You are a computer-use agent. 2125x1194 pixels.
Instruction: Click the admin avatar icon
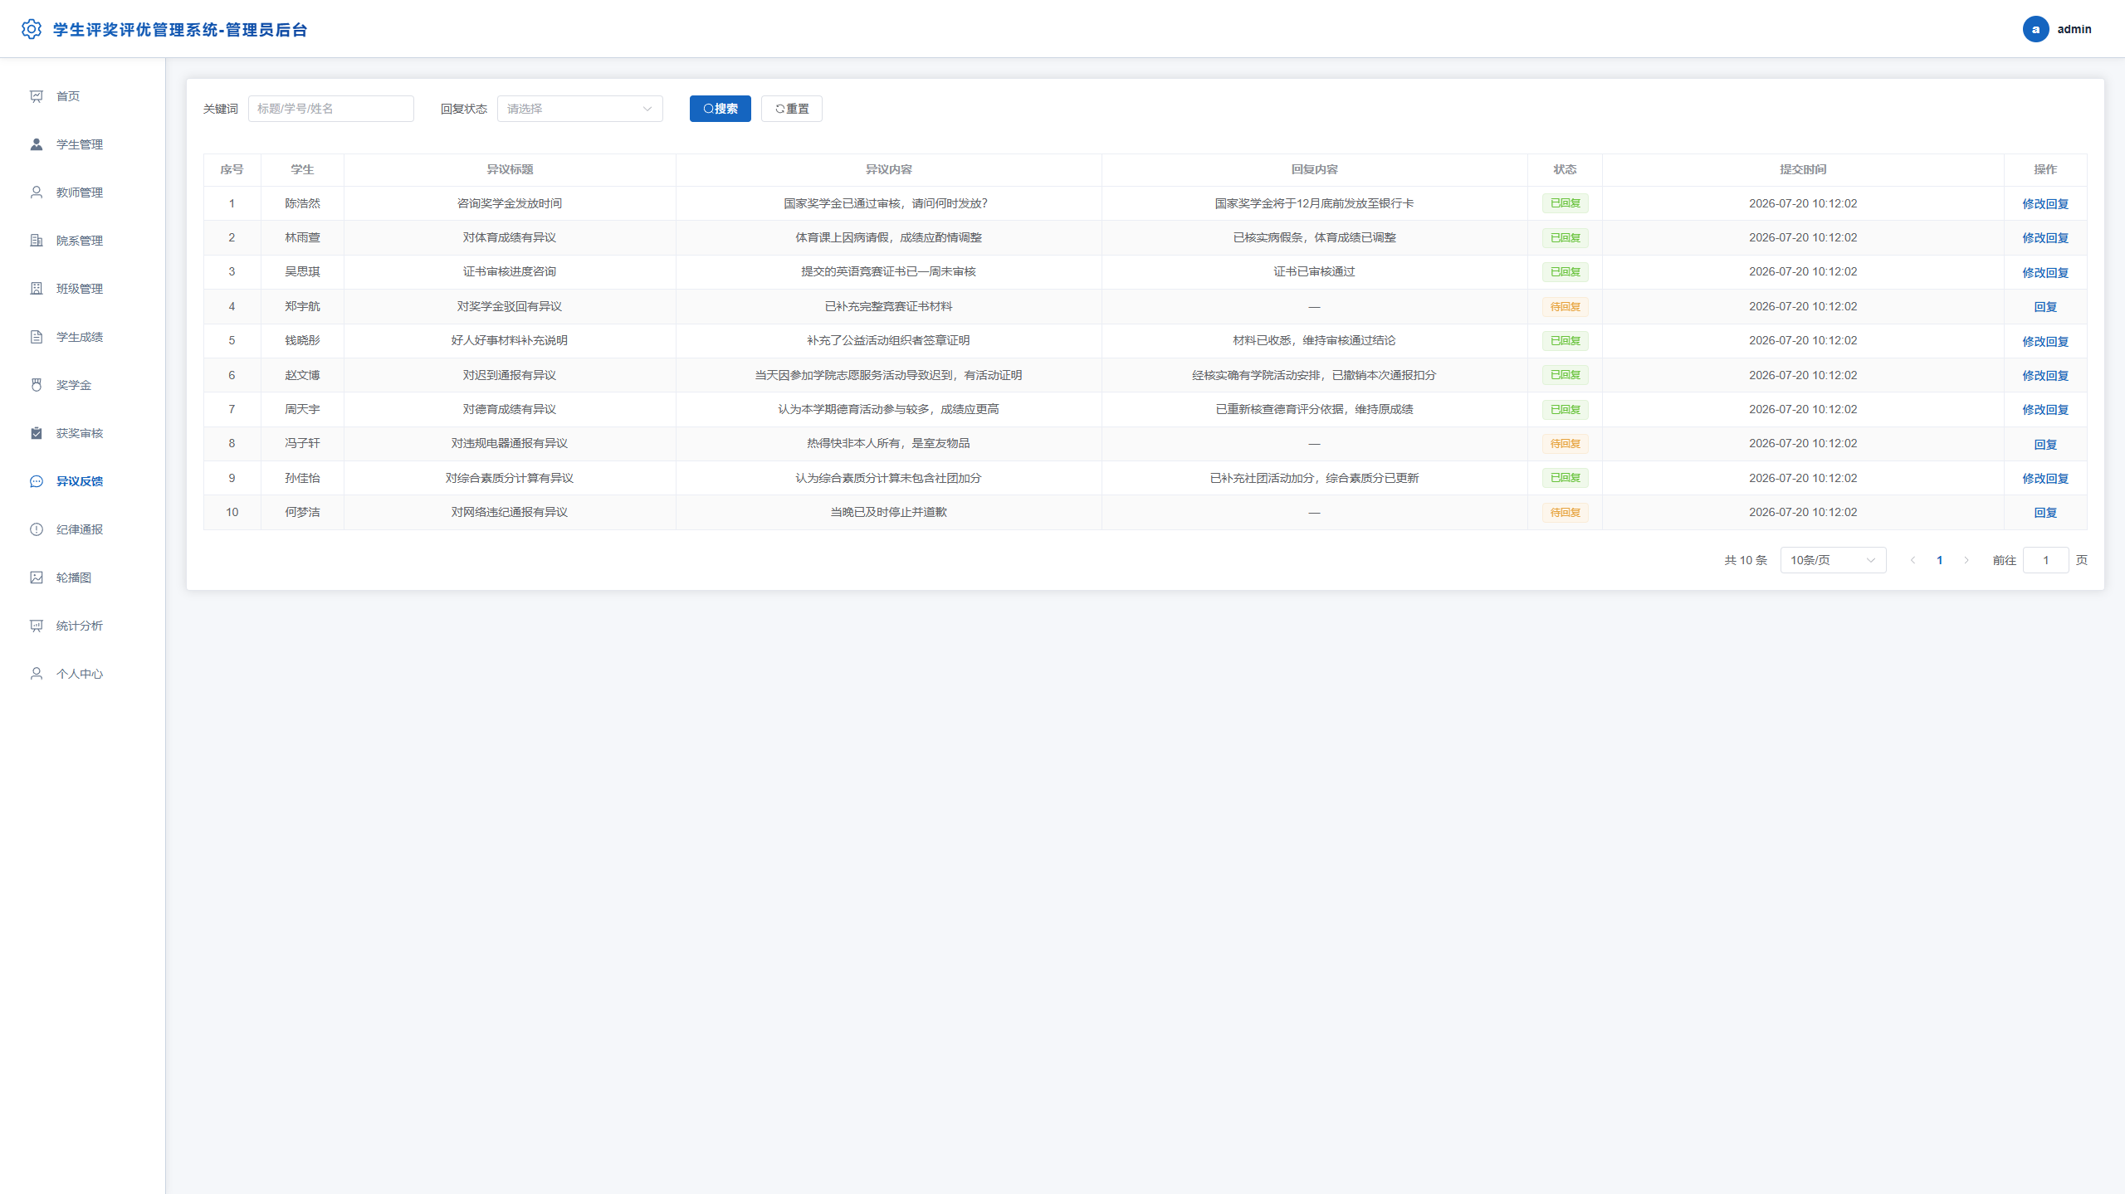pyautogui.click(x=2035, y=29)
